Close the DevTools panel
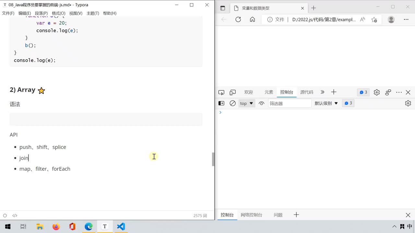The width and height of the screenshot is (415, 233). 408,92
